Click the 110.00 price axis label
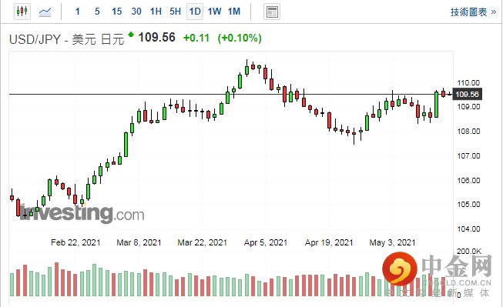Image resolution: width=503 pixels, height=307 pixels. tap(468, 82)
